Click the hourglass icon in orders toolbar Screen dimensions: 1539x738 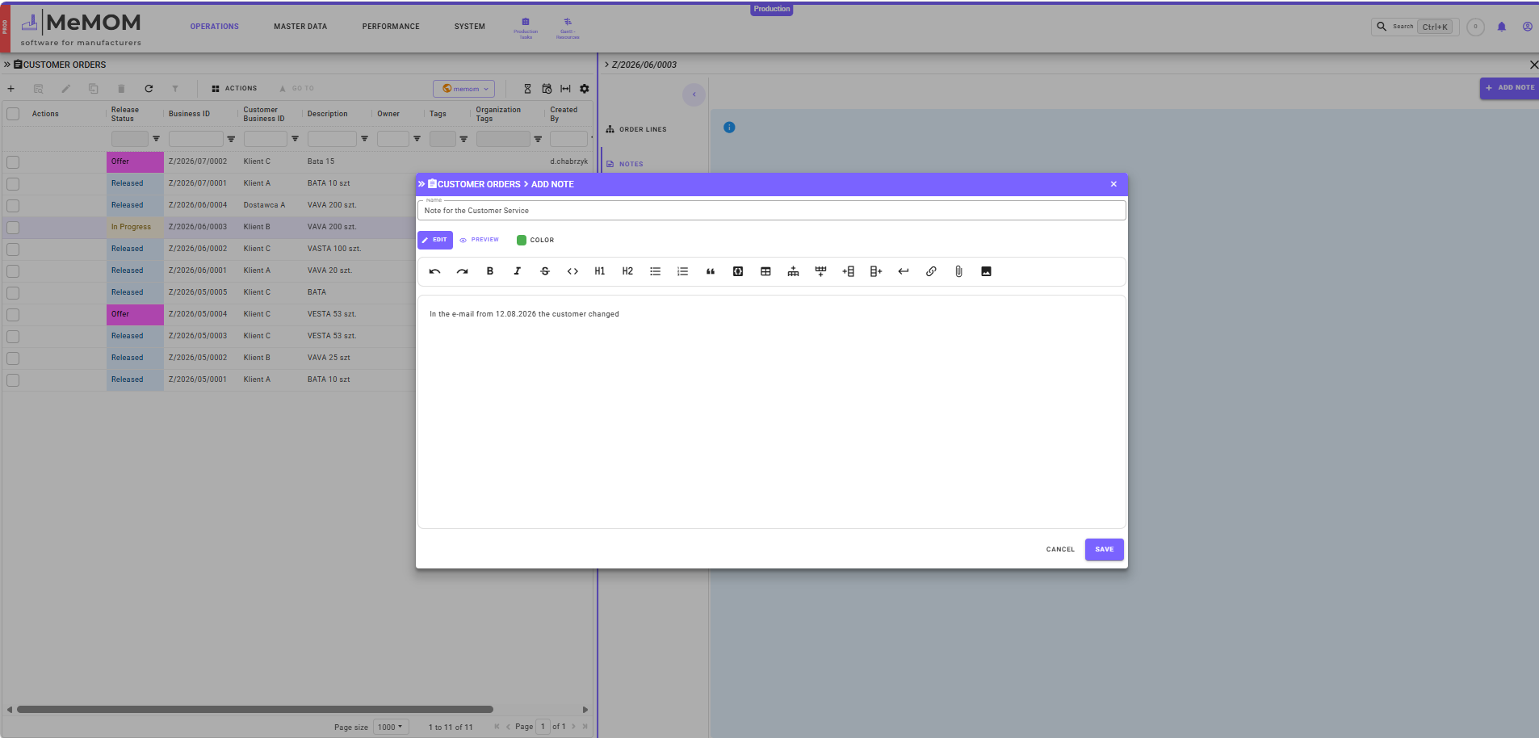[527, 89]
